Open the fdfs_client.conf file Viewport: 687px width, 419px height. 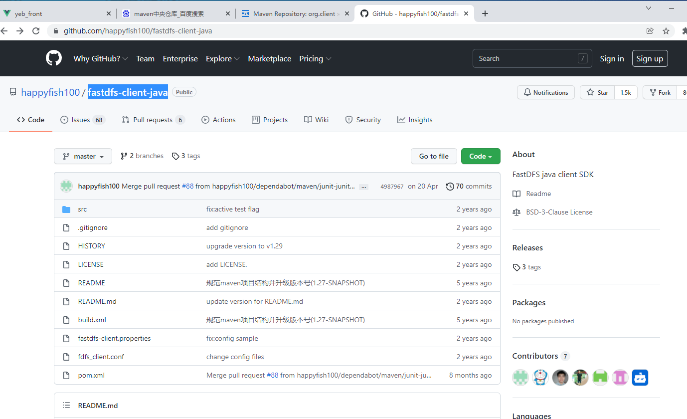point(101,357)
